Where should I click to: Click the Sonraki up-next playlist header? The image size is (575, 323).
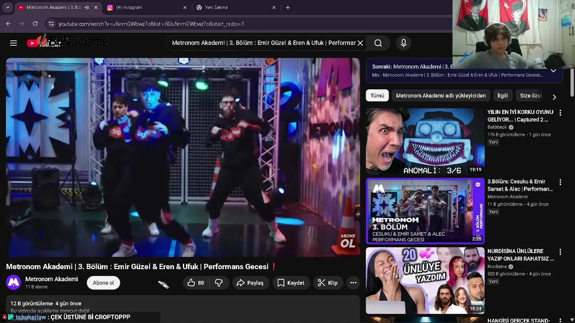click(x=464, y=71)
